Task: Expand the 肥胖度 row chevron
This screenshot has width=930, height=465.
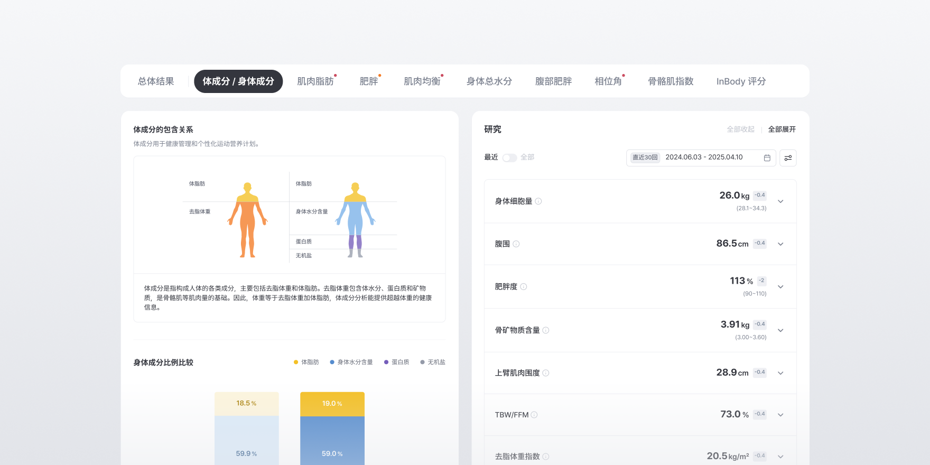Action: coord(780,287)
